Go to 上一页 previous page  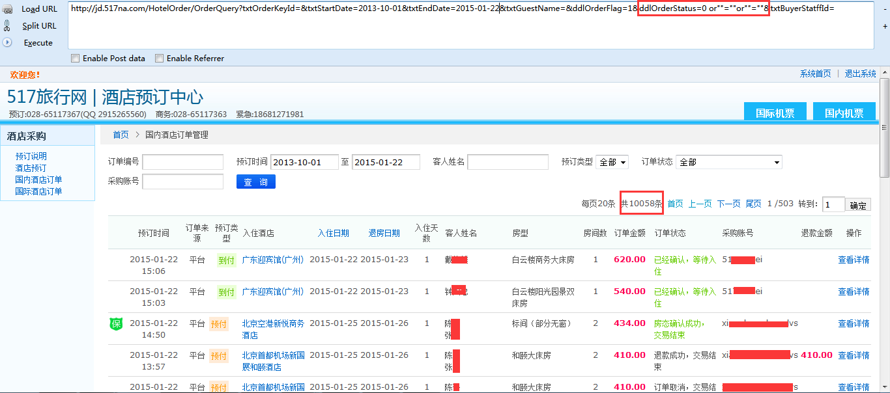click(x=700, y=204)
